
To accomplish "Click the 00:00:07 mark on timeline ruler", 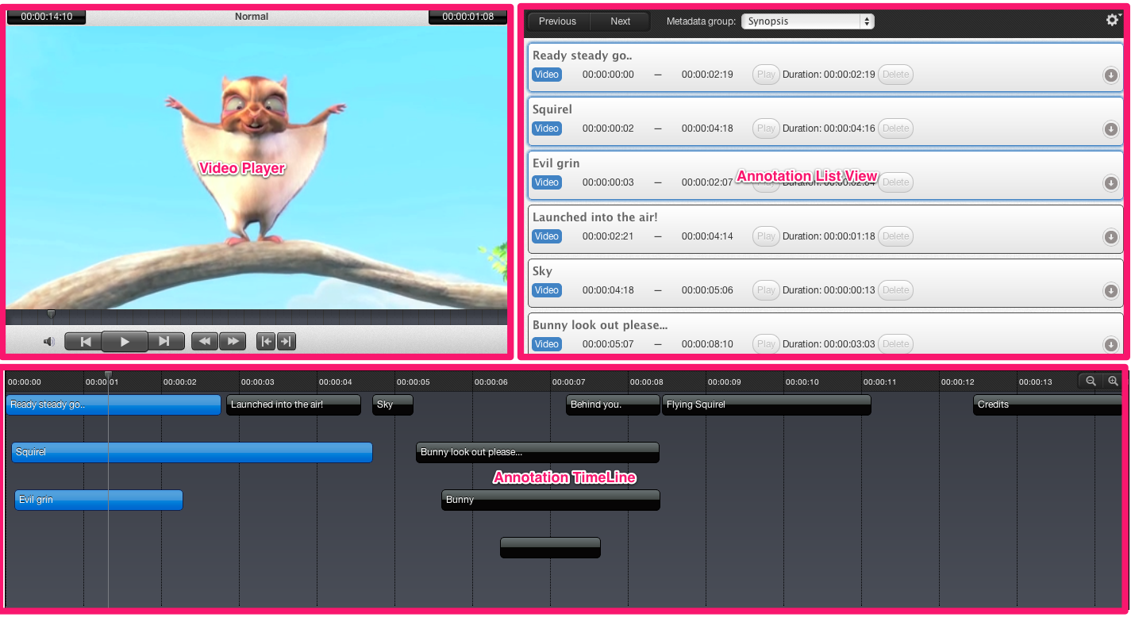I will 568,382.
